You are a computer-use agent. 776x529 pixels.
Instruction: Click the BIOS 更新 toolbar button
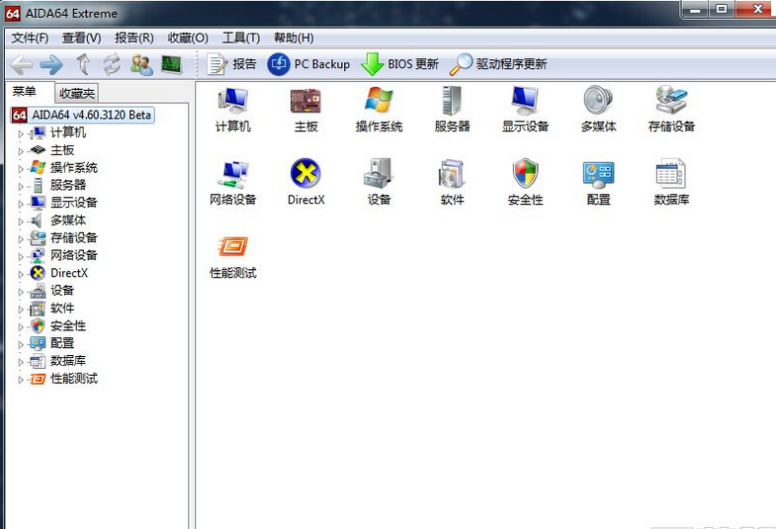(400, 64)
